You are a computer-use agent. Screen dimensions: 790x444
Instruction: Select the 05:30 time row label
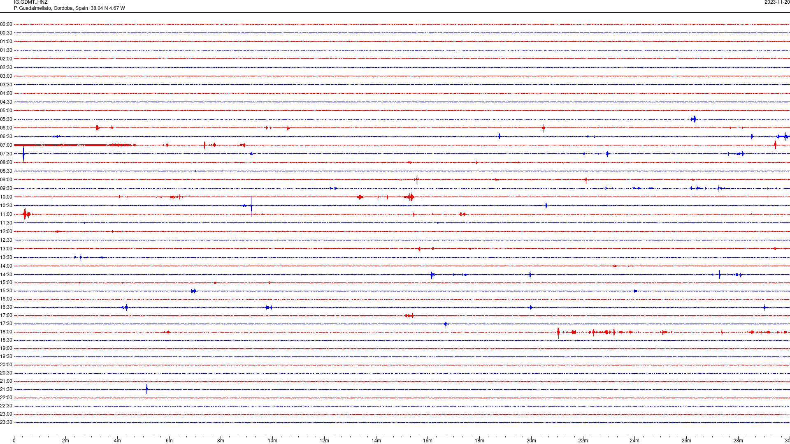6,119
